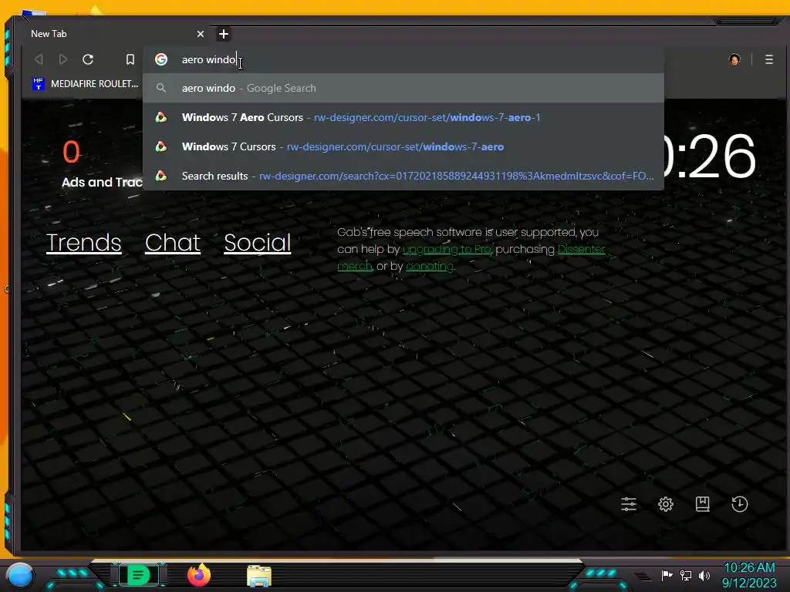Screen dimensions: 790x592
Task: Open the green app in taskbar
Action: pos(138,575)
